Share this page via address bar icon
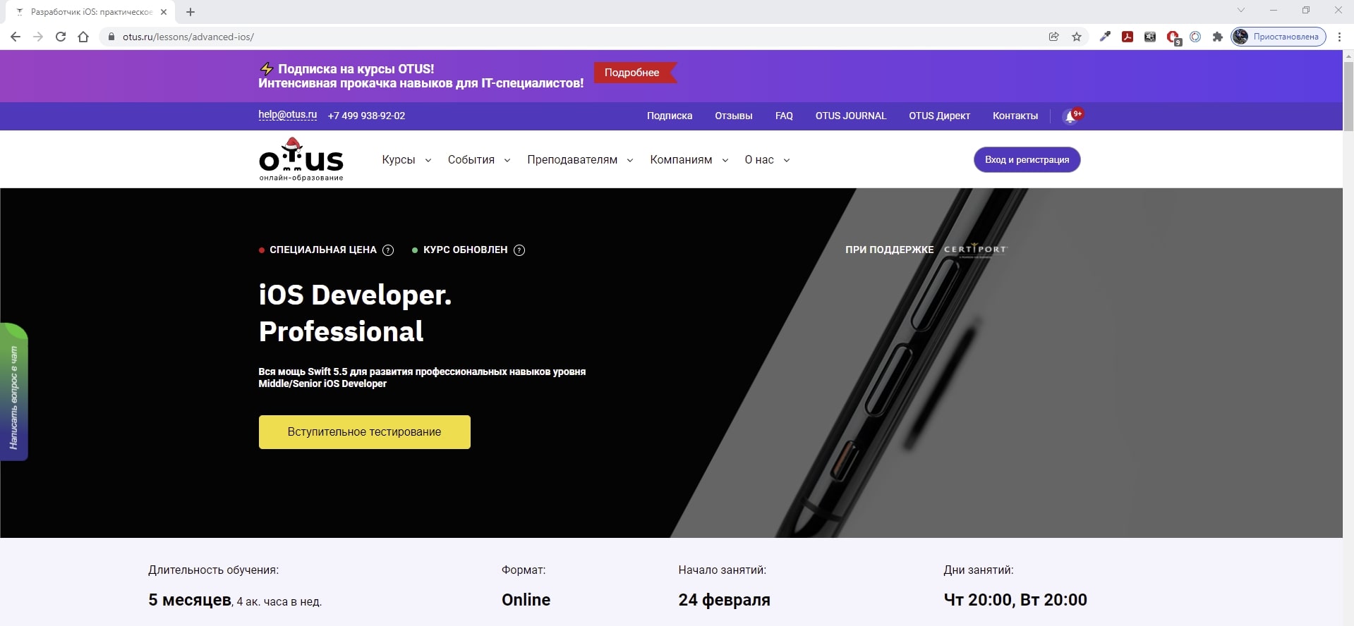Screen dimensions: 1354x626 pos(1053,37)
